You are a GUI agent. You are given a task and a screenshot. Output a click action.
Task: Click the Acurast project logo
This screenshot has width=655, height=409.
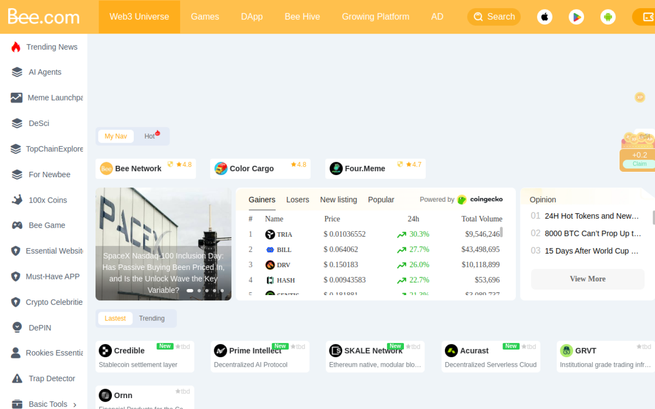[x=451, y=351]
